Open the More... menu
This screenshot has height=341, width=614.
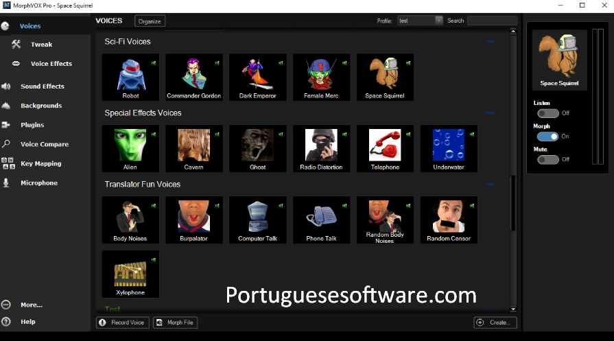point(32,305)
